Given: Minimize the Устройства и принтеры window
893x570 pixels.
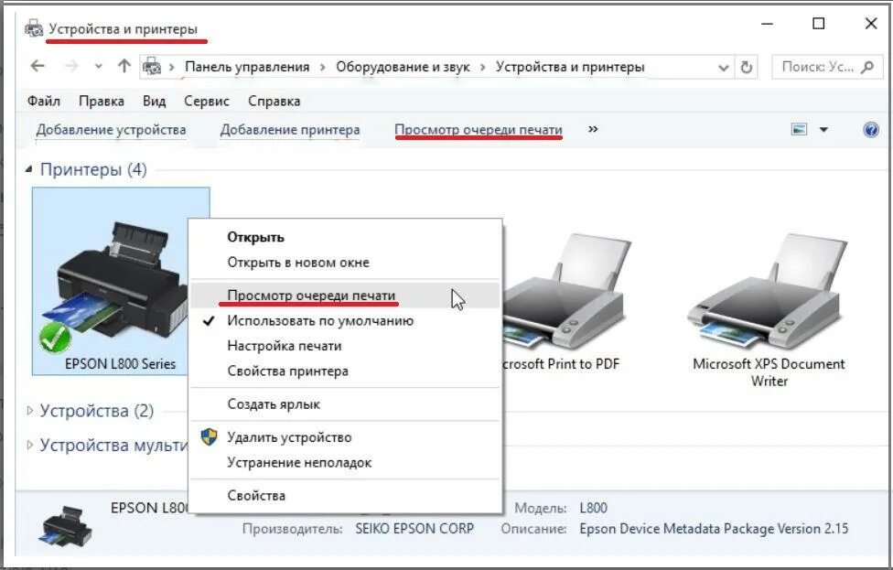Looking at the screenshot, I should click(767, 24).
